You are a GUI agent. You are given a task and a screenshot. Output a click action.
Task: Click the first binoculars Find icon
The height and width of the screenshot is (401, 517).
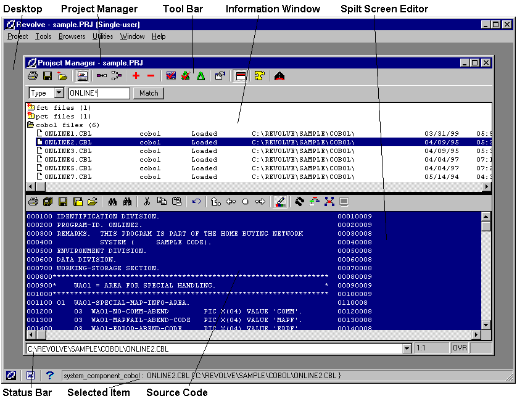click(113, 202)
